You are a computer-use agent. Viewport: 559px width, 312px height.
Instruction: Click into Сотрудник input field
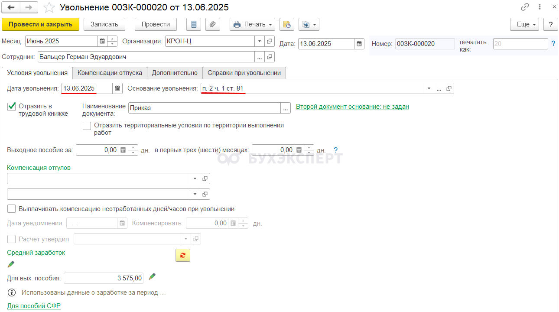pyautogui.click(x=146, y=57)
